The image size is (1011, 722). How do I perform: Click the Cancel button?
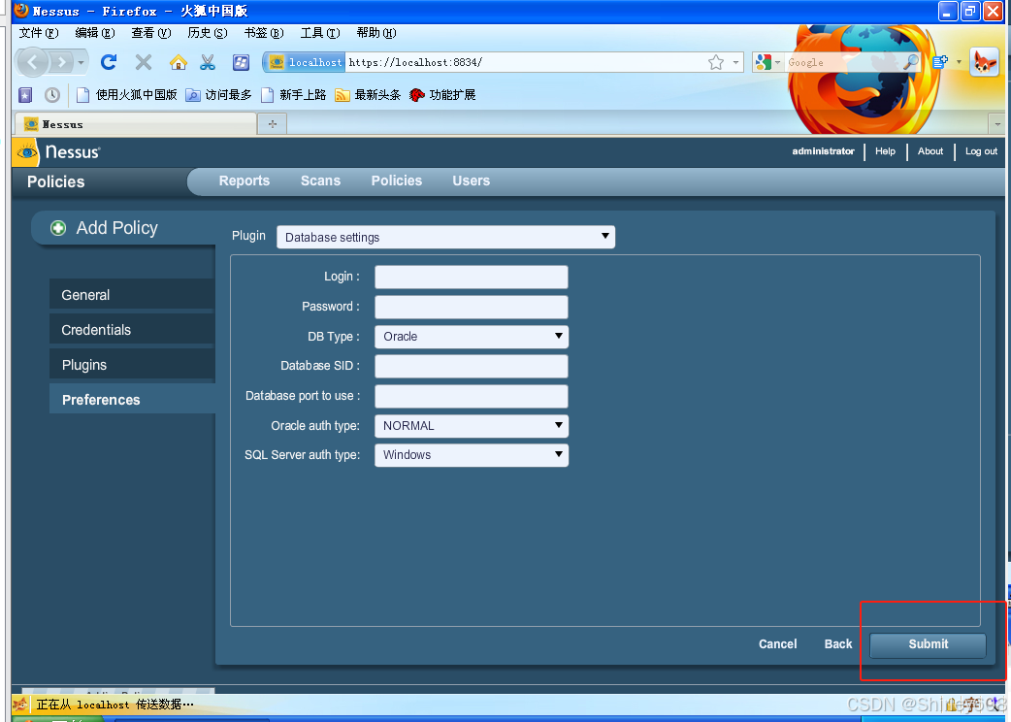tap(777, 644)
